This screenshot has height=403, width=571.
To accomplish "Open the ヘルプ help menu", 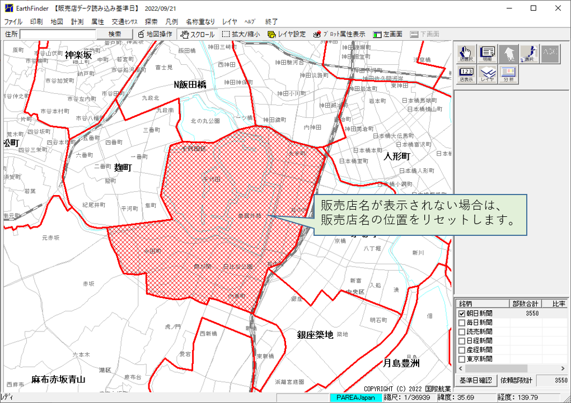I will click(250, 22).
